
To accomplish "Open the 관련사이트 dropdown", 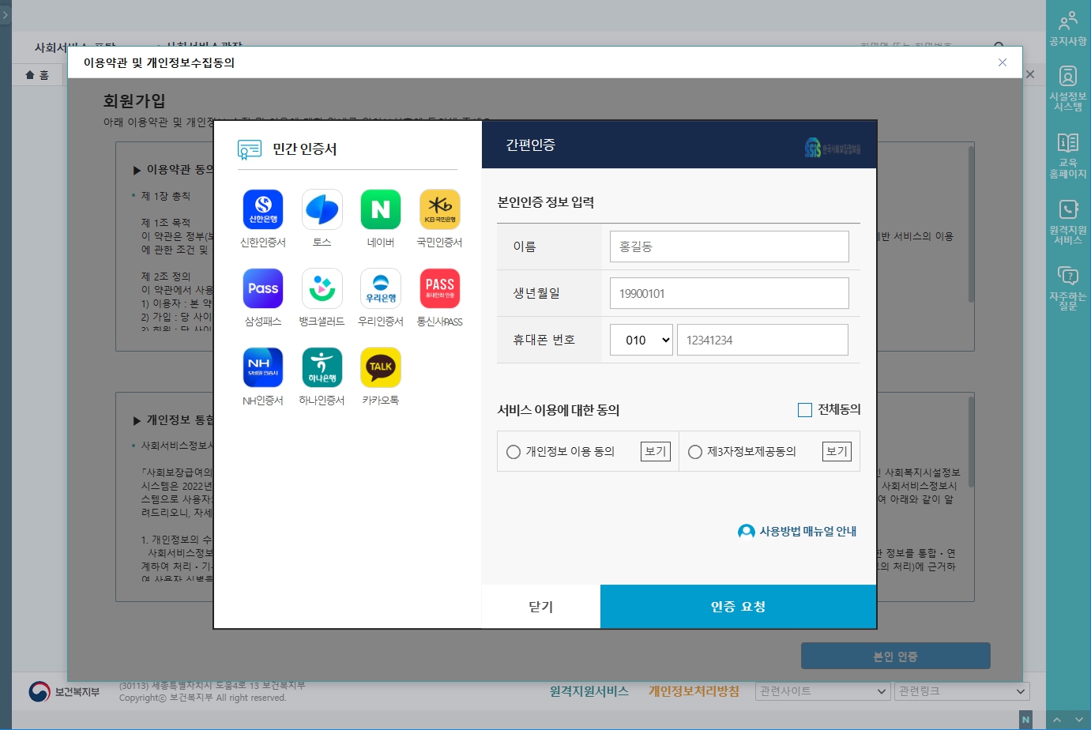I will click(823, 691).
